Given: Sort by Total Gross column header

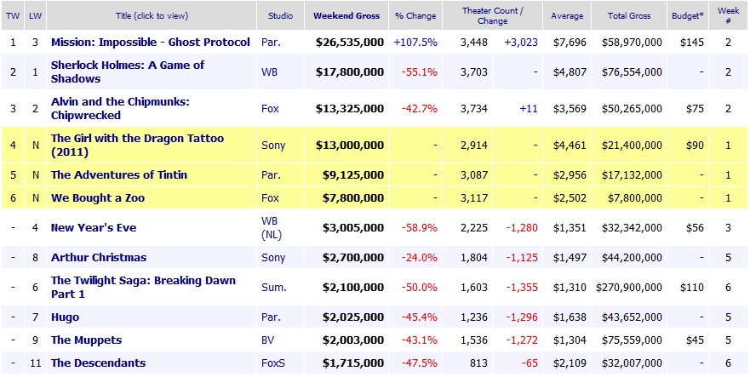Looking at the screenshot, I should (629, 16).
